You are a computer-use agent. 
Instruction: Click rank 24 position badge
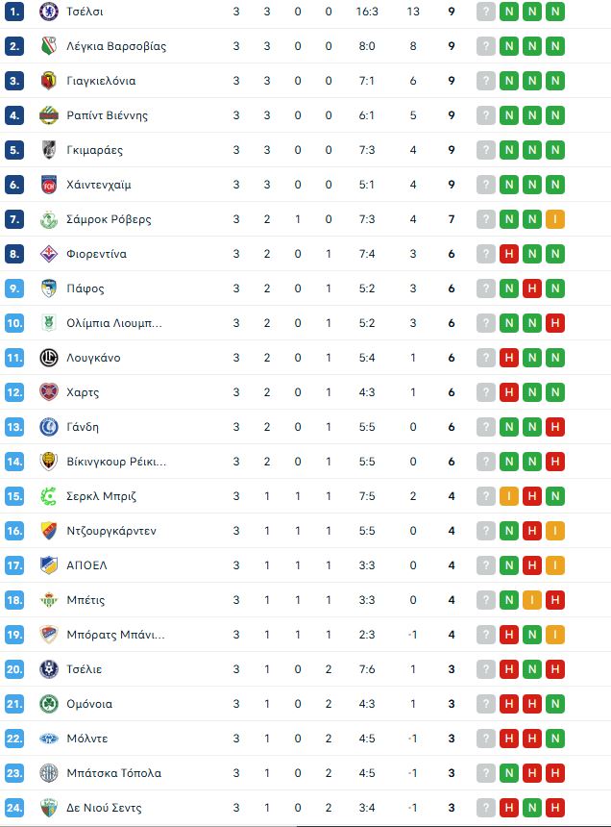pos(14,808)
